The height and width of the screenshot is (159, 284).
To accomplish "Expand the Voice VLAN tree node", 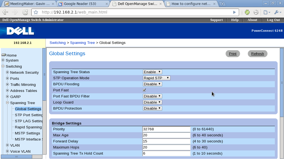I will (7, 151).
